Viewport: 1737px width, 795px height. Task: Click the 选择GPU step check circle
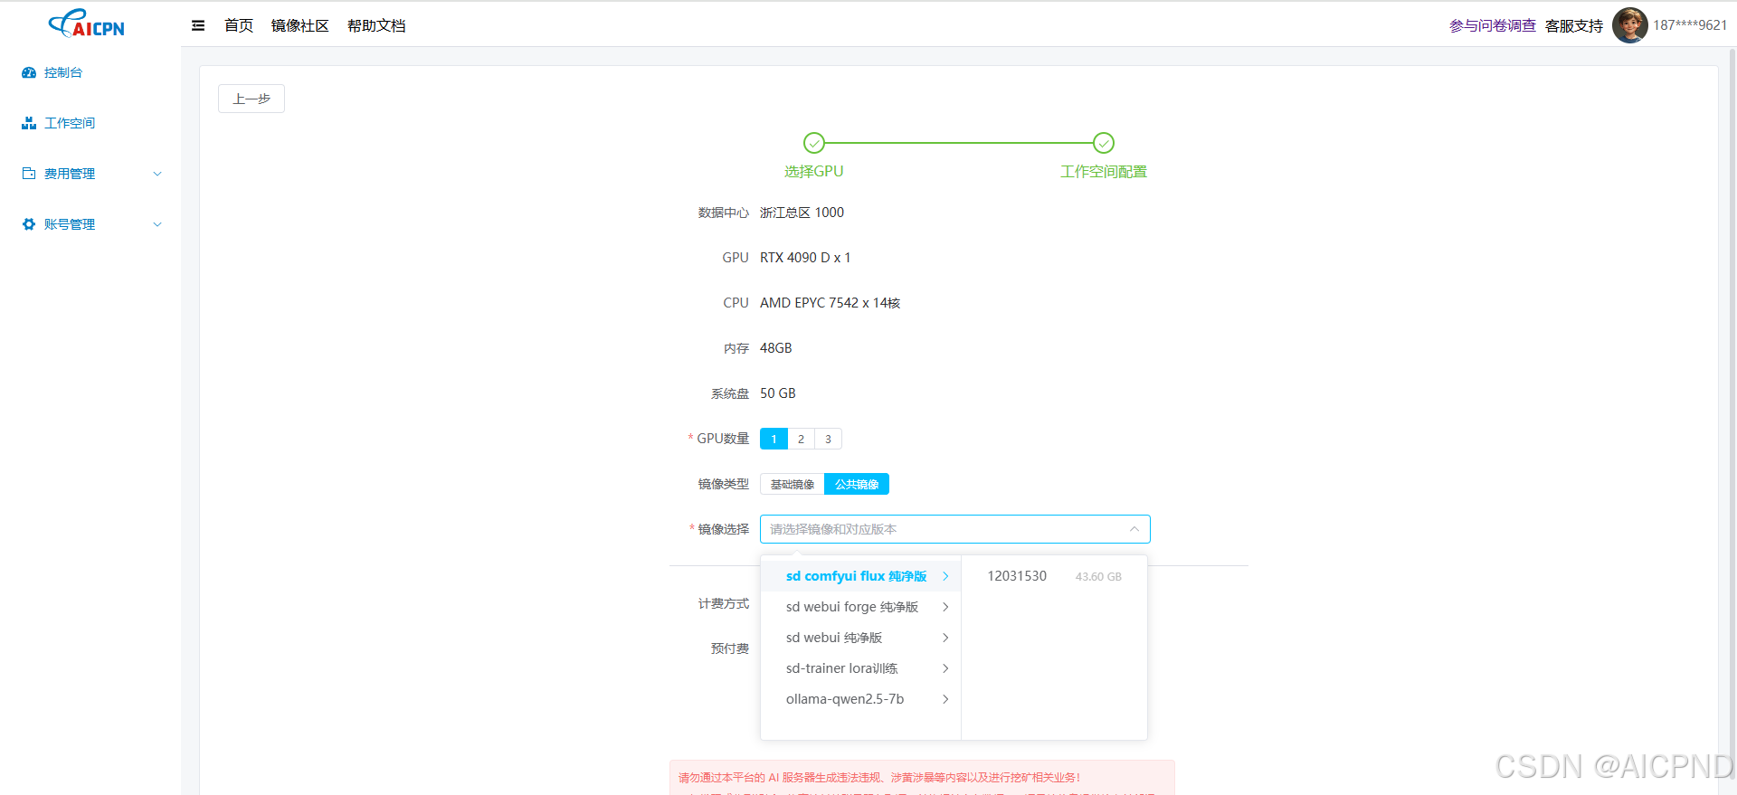pyautogui.click(x=814, y=143)
